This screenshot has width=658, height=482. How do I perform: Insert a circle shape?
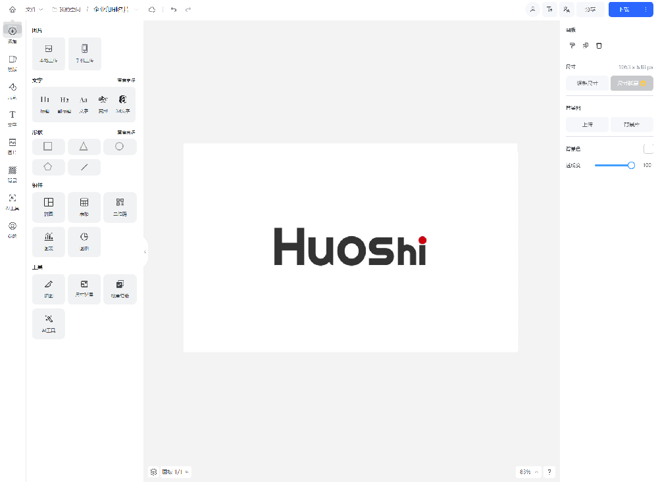[120, 147]
